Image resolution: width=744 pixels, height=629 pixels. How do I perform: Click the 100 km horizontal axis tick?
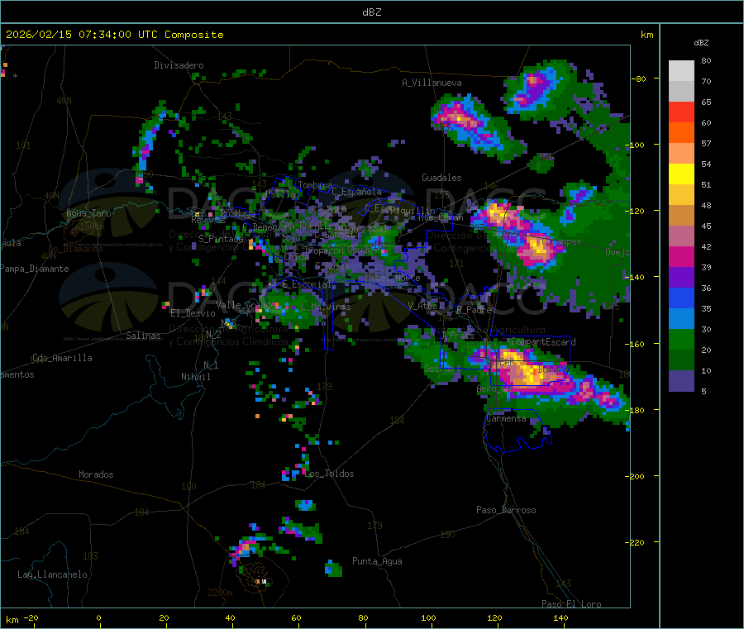coord(428,617)
